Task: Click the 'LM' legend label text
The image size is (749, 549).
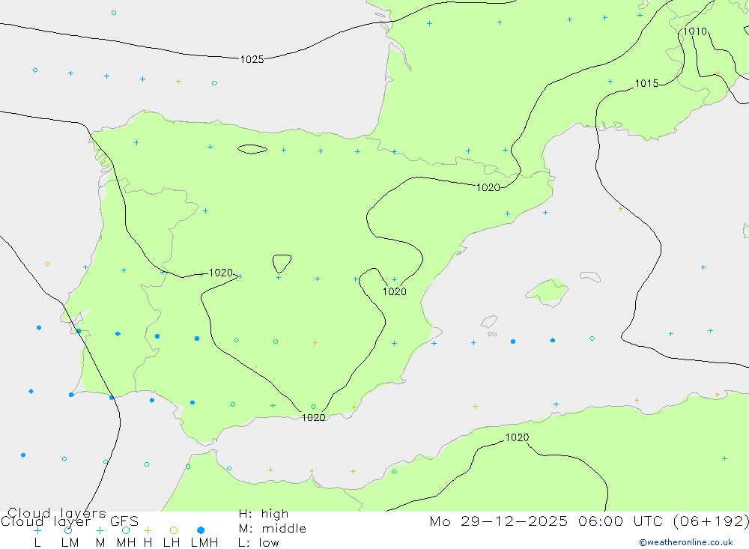Action: tap(70, 543)
